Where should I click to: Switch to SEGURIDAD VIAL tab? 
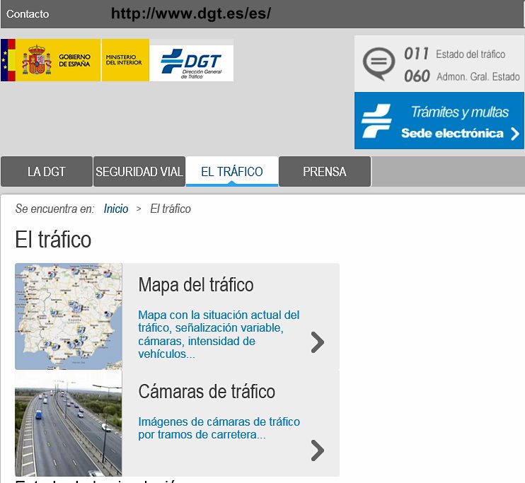[139, 172]
